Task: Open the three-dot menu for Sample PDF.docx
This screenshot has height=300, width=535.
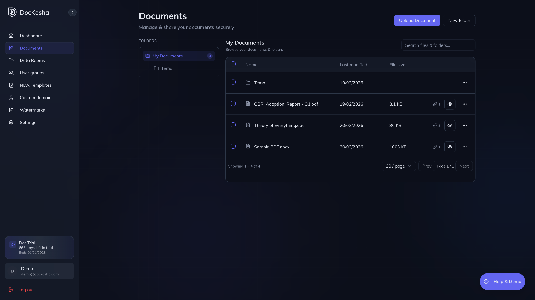Action: (x=464, y=147)
